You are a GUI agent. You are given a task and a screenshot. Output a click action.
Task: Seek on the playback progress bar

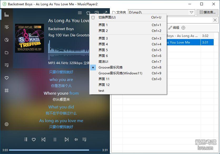[x=55, y=150]
